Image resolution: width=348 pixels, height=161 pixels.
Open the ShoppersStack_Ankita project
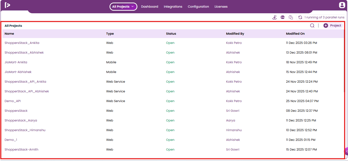(x=22, y=43)
